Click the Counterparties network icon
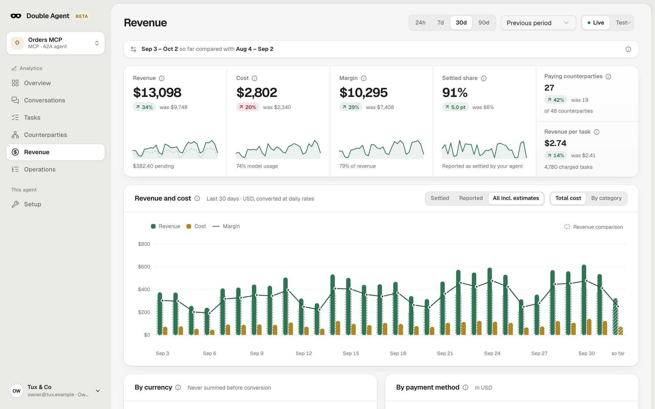Viewport: 655px width, 409px height. click(15, 135)
